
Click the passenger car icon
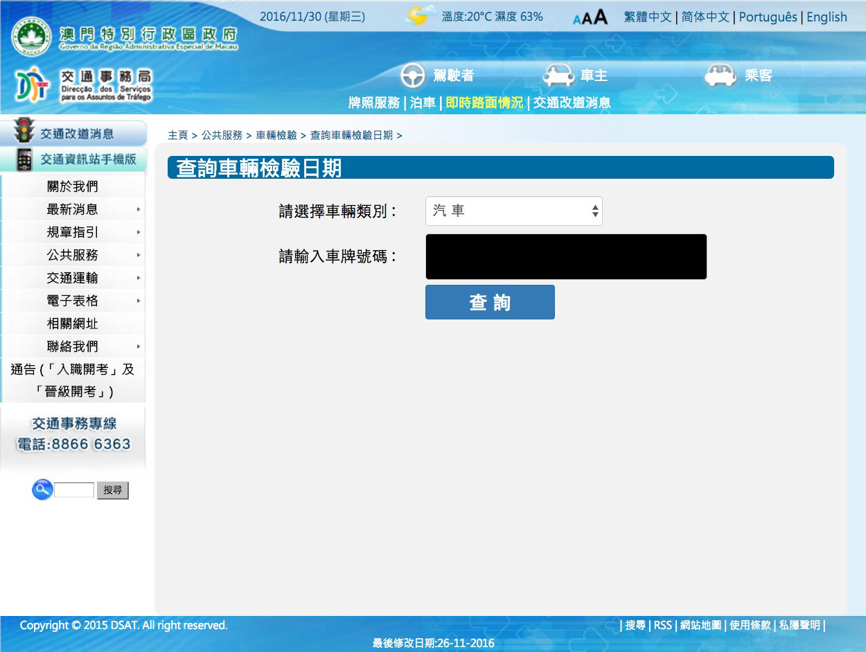[x=720, y=76]
